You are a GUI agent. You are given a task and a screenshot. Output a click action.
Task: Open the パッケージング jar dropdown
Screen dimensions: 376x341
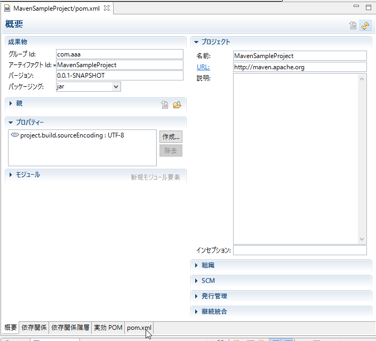116,86
